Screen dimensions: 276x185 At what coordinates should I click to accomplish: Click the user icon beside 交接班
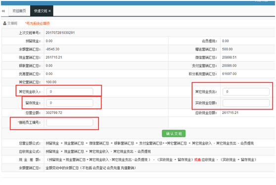click(x=5, y=23)
